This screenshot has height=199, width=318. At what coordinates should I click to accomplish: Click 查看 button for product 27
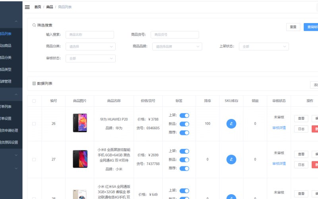click(x=301, y=154)
